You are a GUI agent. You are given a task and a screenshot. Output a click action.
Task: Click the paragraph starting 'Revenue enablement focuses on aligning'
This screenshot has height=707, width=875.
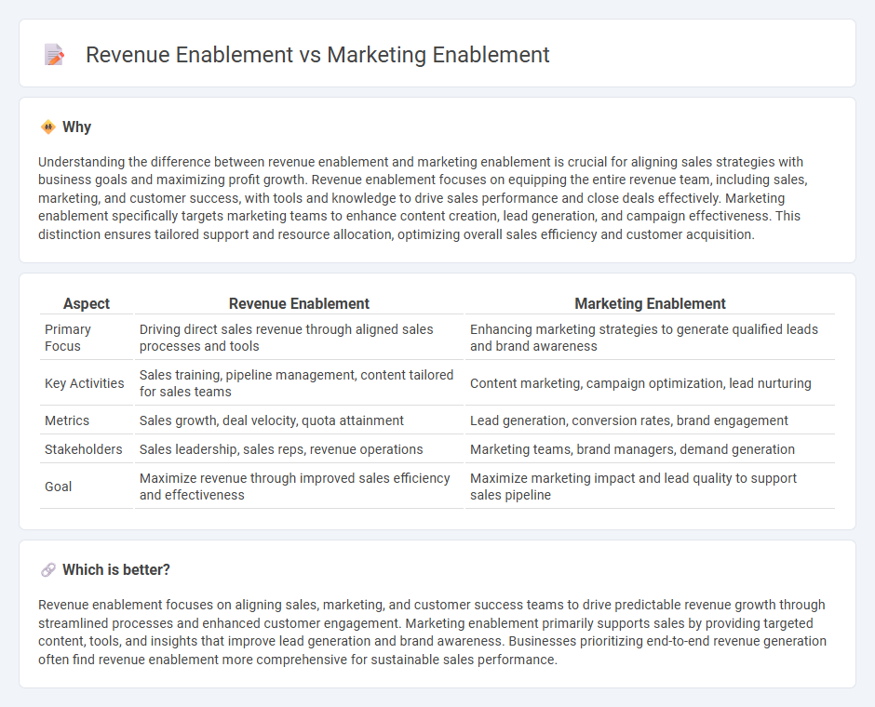point(433,632)
